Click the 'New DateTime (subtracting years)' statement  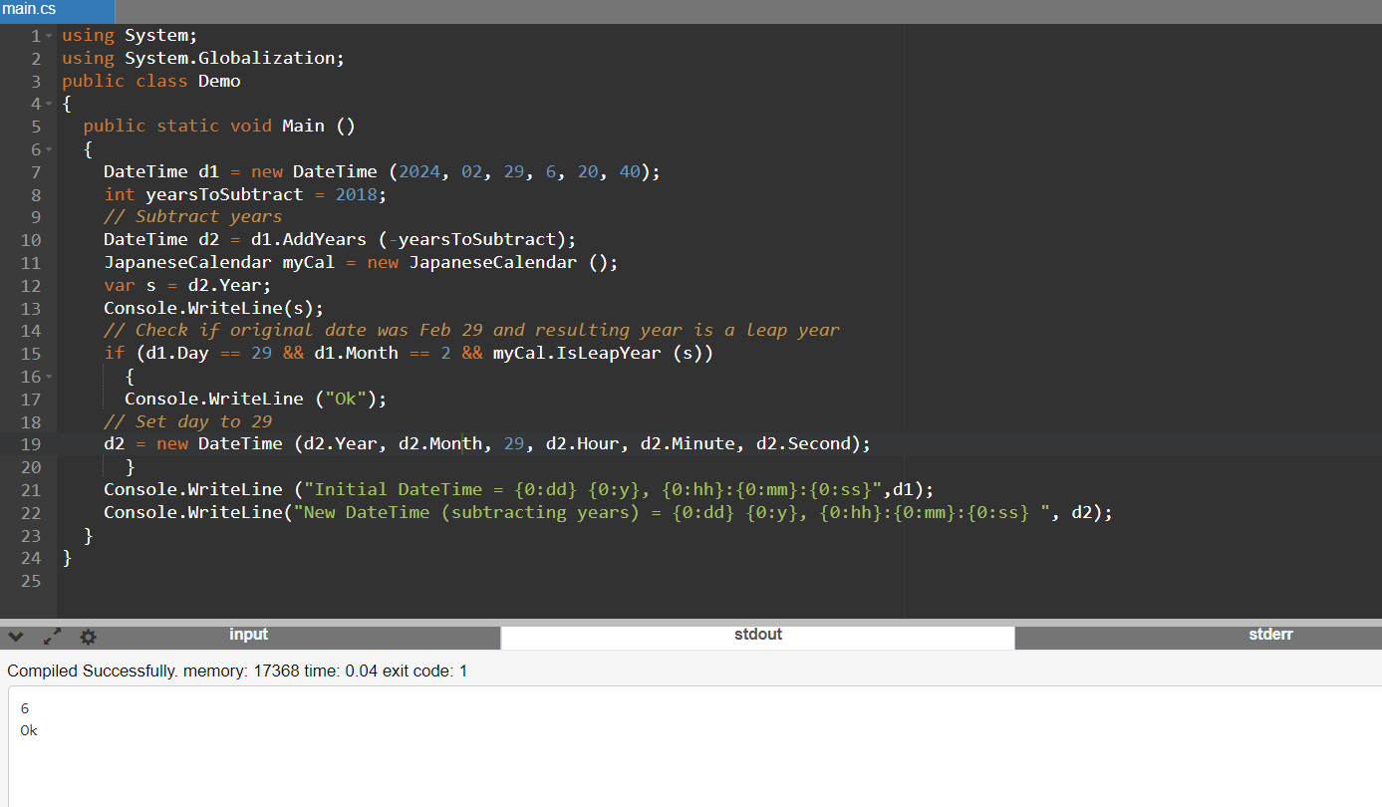point(608,512)
